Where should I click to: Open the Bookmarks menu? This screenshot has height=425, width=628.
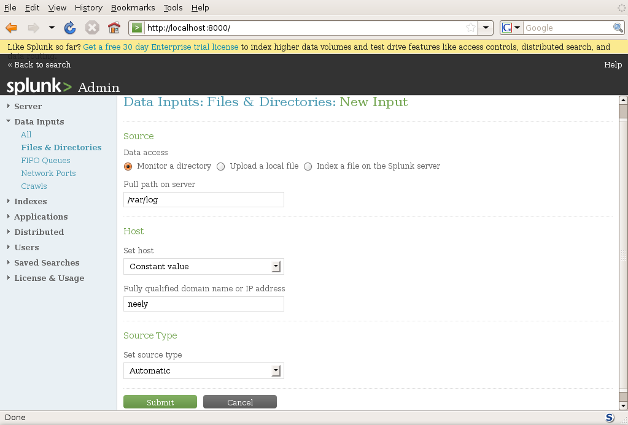point(133,7)
